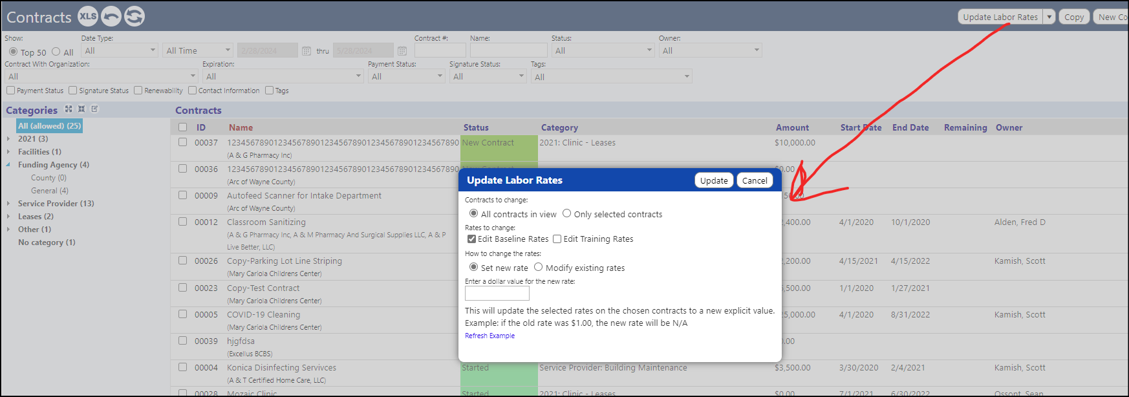Click Cancel in the labor rates dialog
This screenshot has width=1129, height=397.
coord(755,180)
